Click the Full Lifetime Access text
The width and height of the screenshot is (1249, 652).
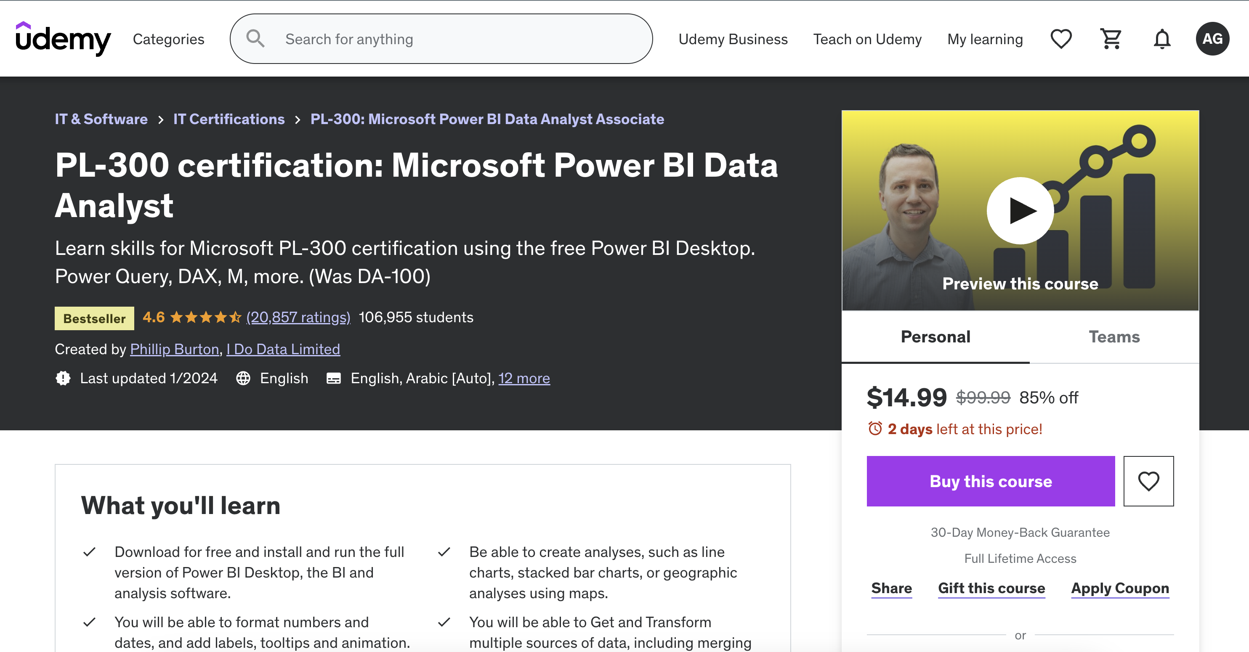click(x=1020, y=559)
